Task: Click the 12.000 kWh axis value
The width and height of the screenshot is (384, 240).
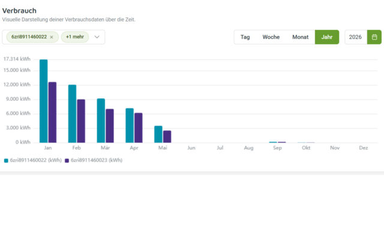Action: pos(17,85)
